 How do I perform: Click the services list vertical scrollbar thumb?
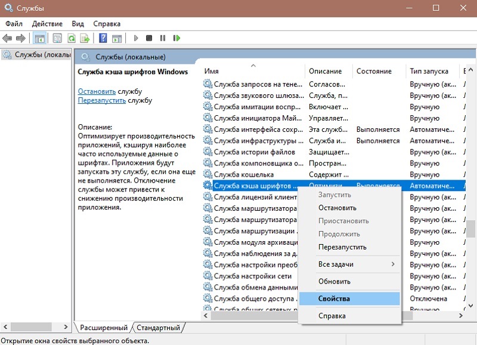tap(470, 229)
